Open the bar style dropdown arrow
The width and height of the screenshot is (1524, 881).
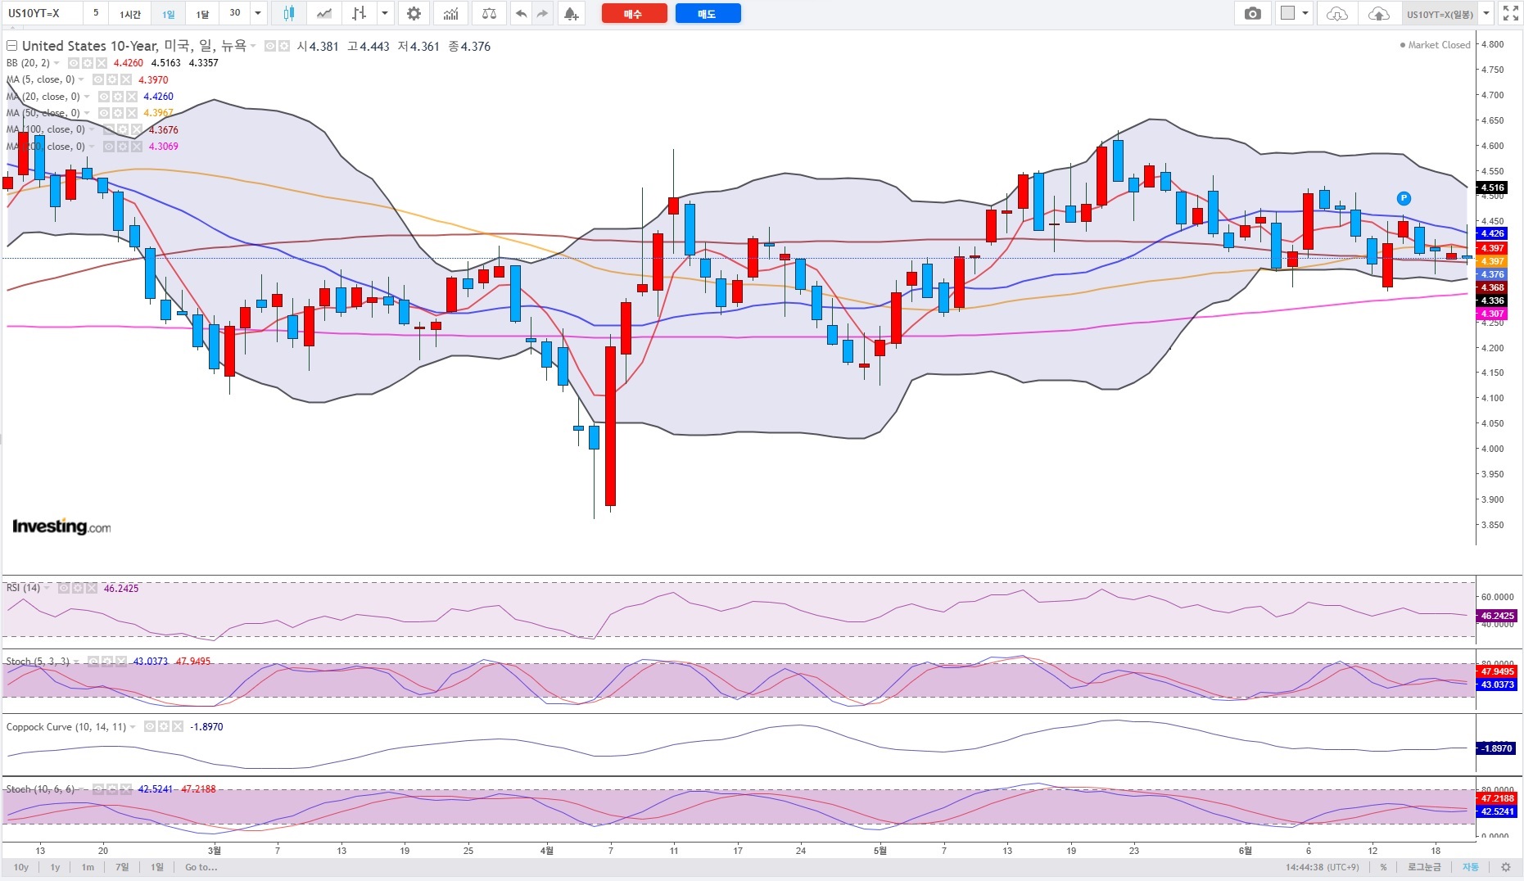385,13
